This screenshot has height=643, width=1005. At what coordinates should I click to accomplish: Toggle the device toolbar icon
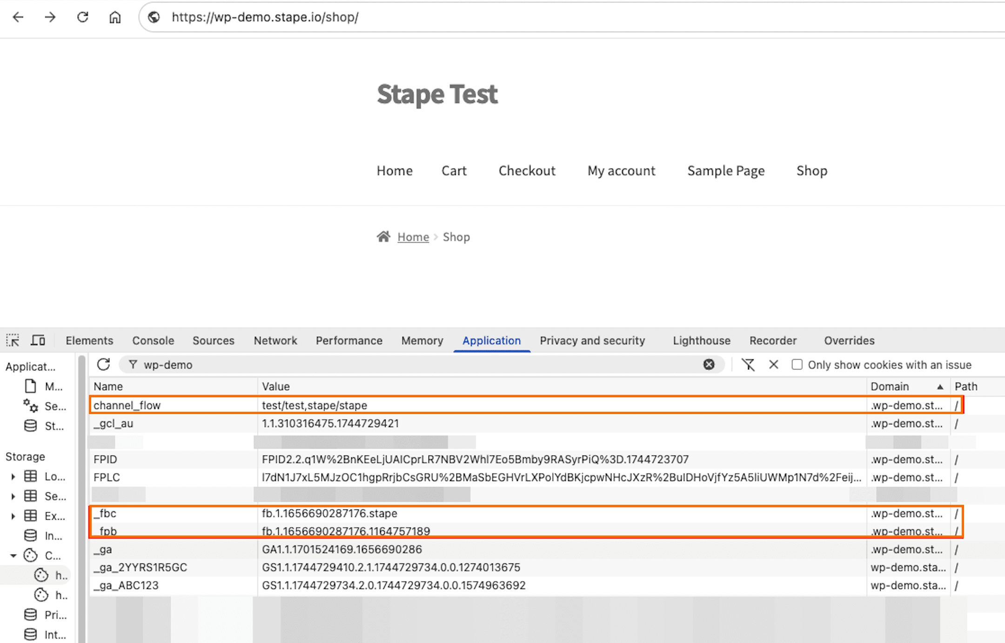[x=38, y=341]
